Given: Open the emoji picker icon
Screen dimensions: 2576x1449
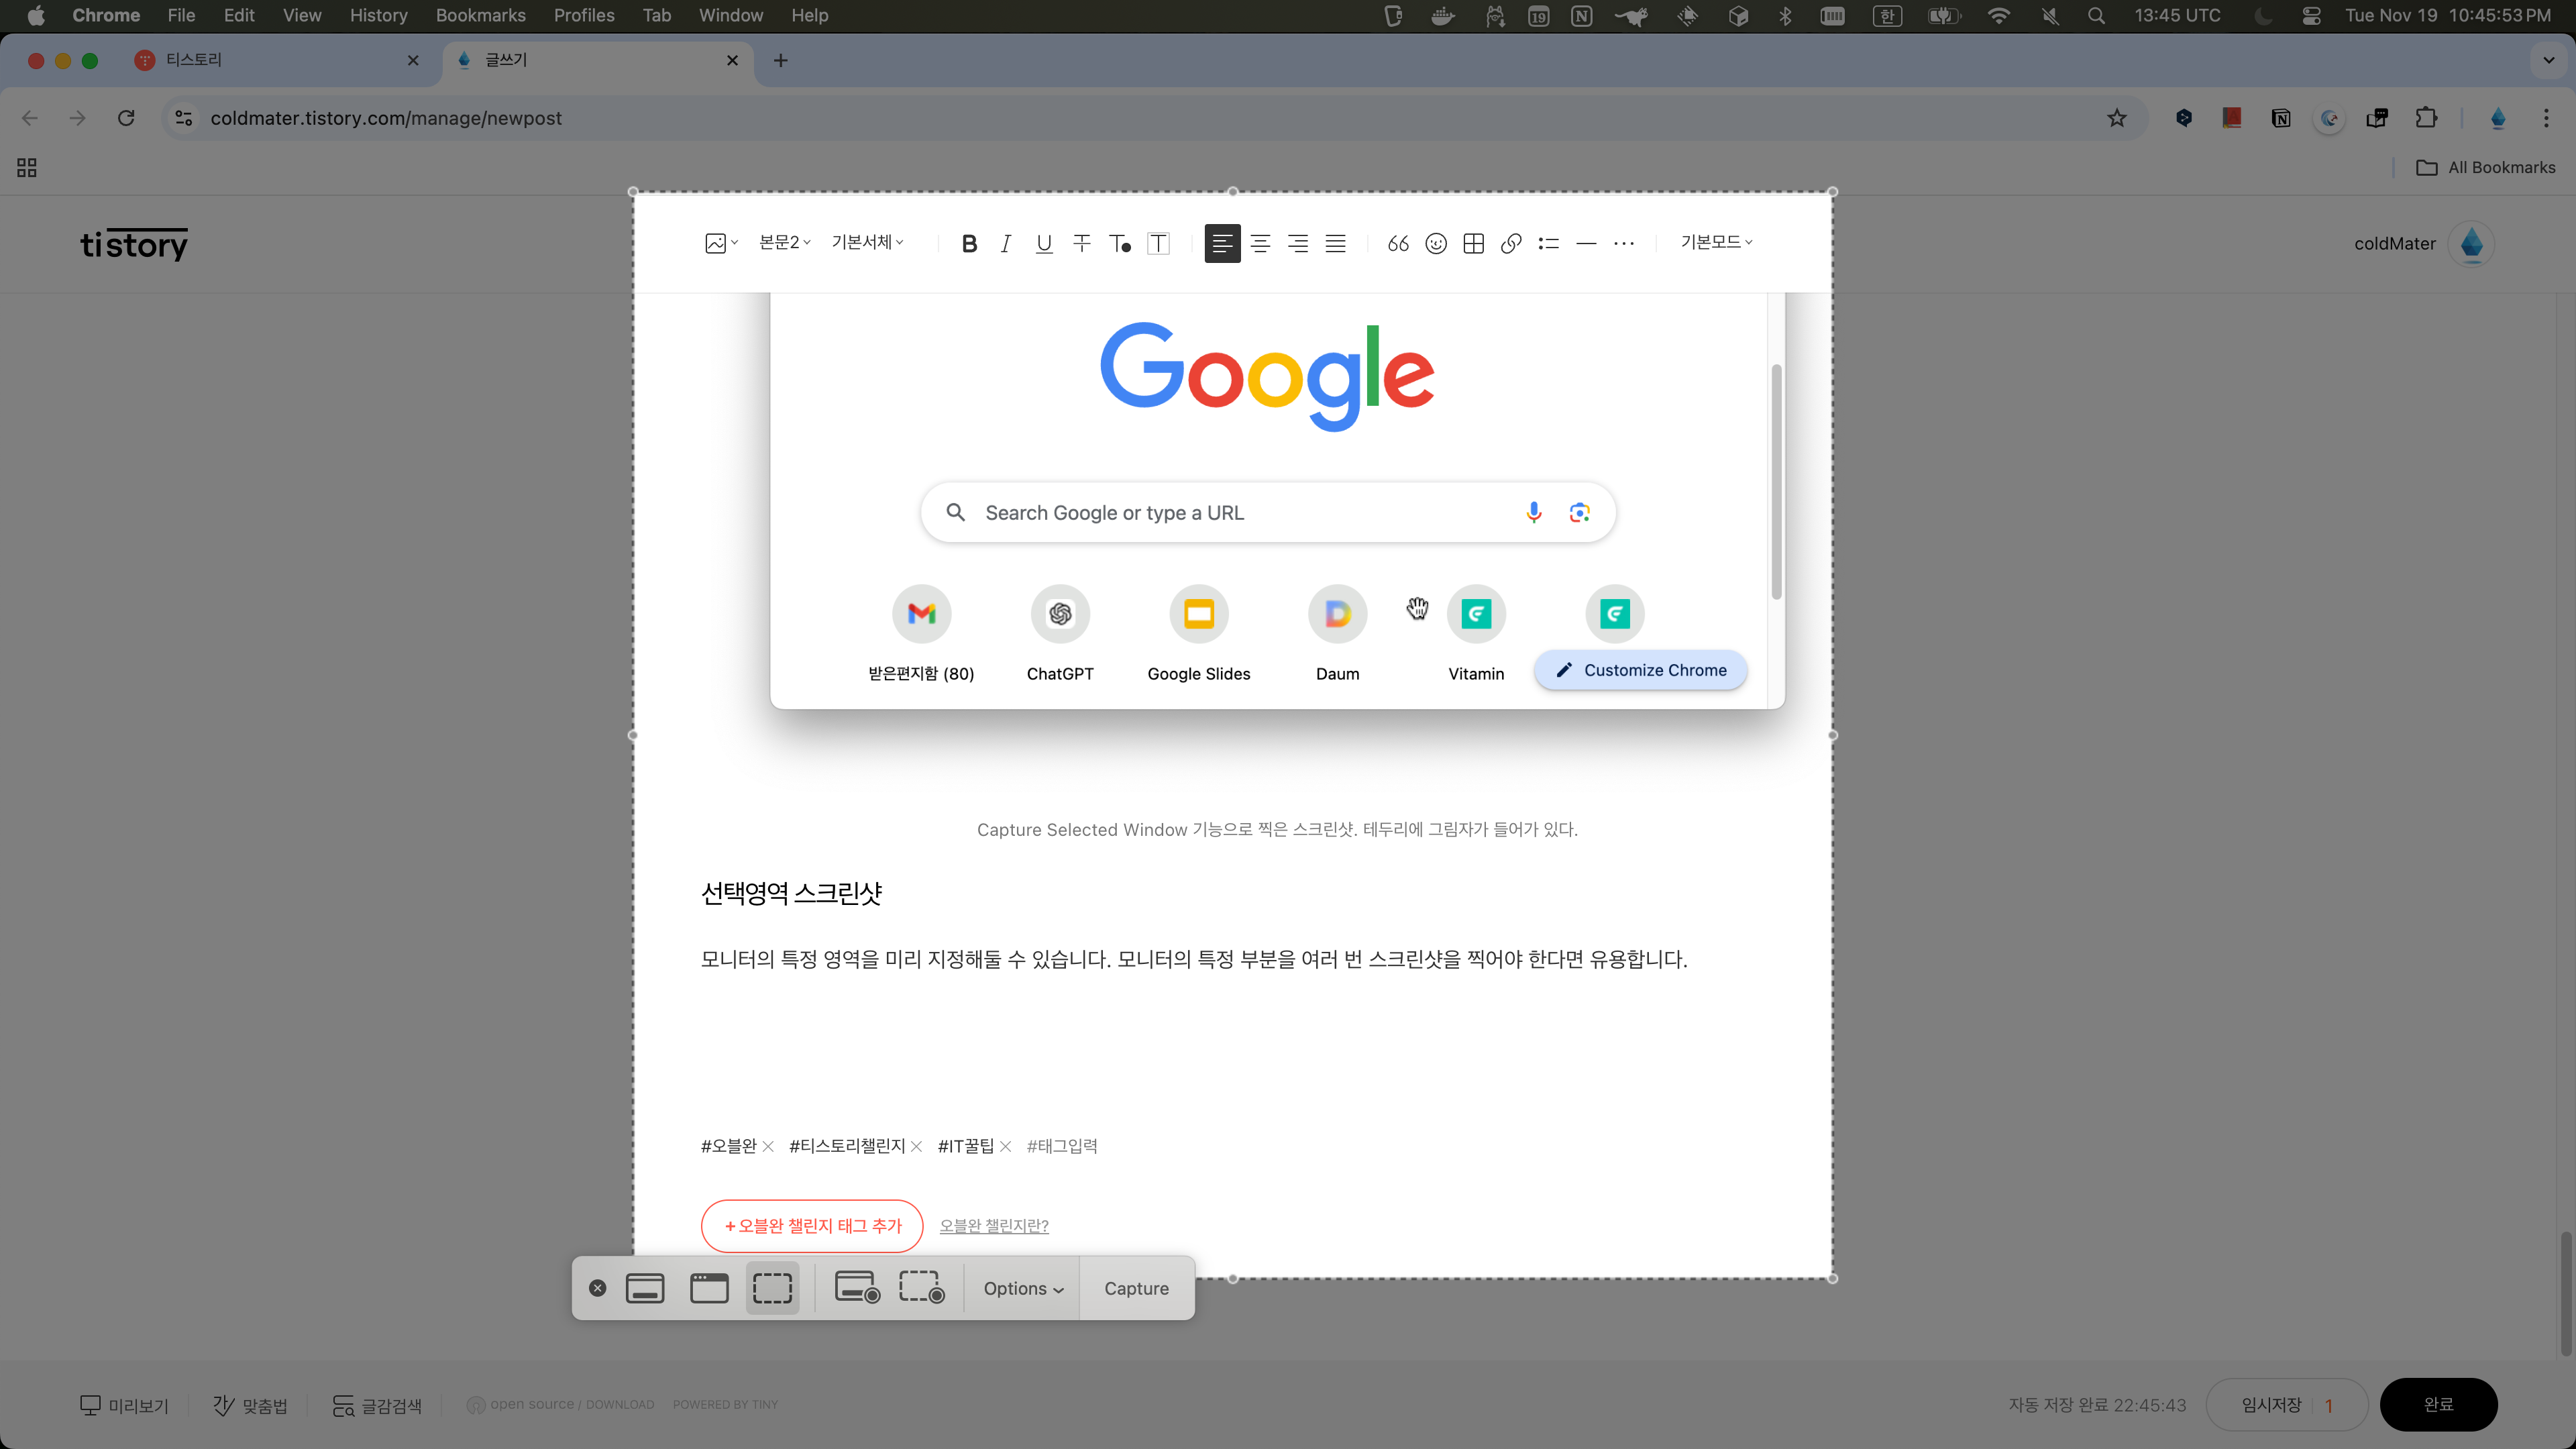Looking at the screenshot, I should [x=1436, y=243].
